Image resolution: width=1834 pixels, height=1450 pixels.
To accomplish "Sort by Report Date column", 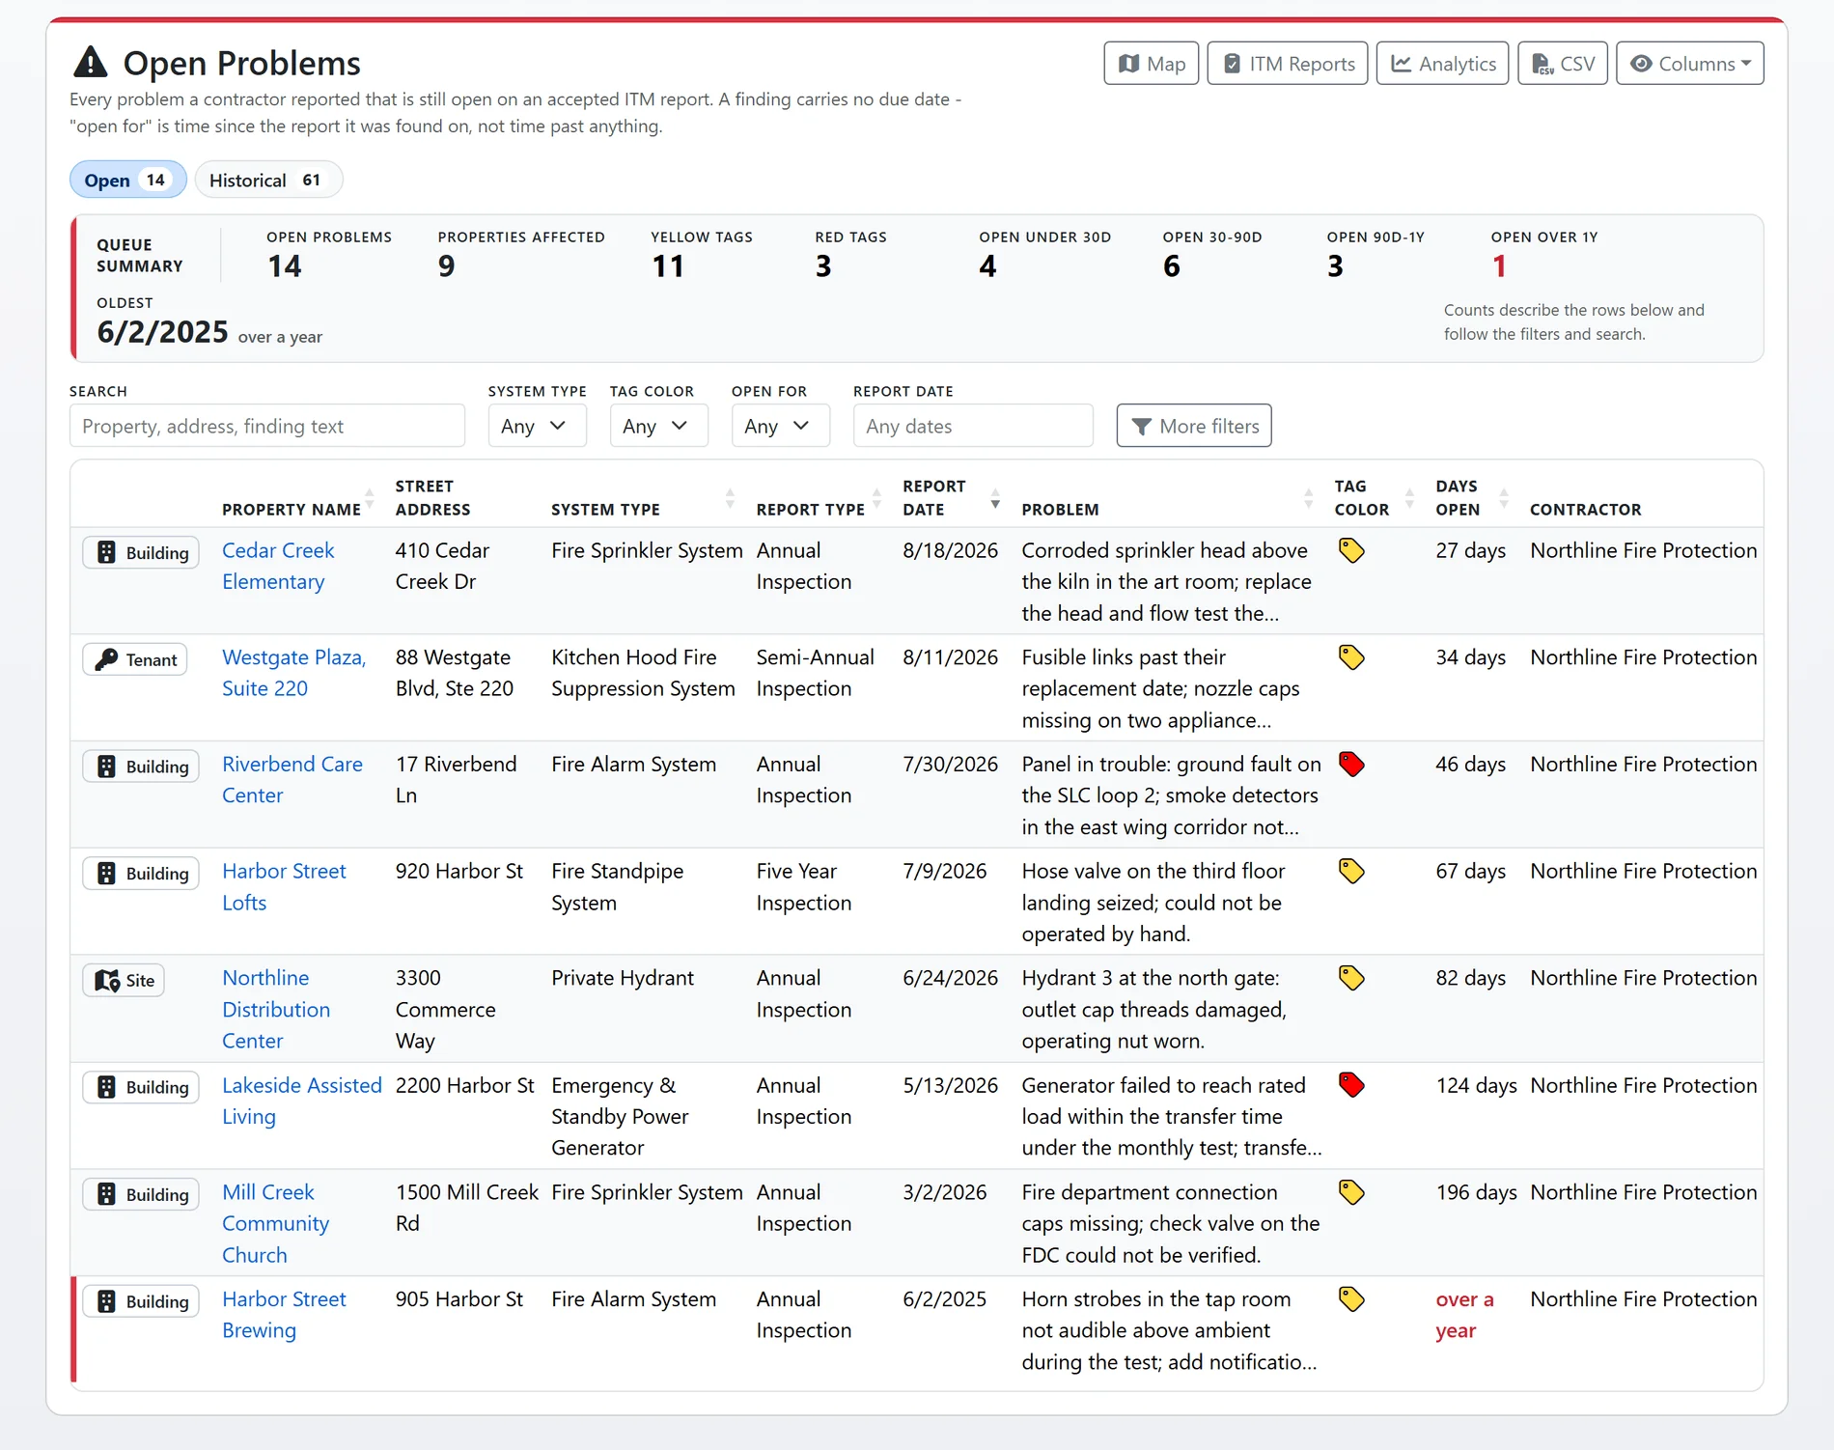I will (951, 498).
